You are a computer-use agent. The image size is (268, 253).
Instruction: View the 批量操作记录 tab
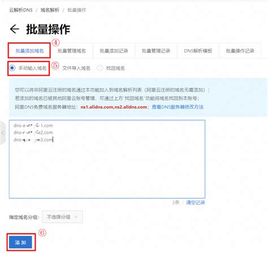coord(240,51)
